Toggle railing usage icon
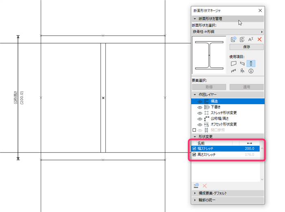This screenshot has width=285, height=212. 234,71
